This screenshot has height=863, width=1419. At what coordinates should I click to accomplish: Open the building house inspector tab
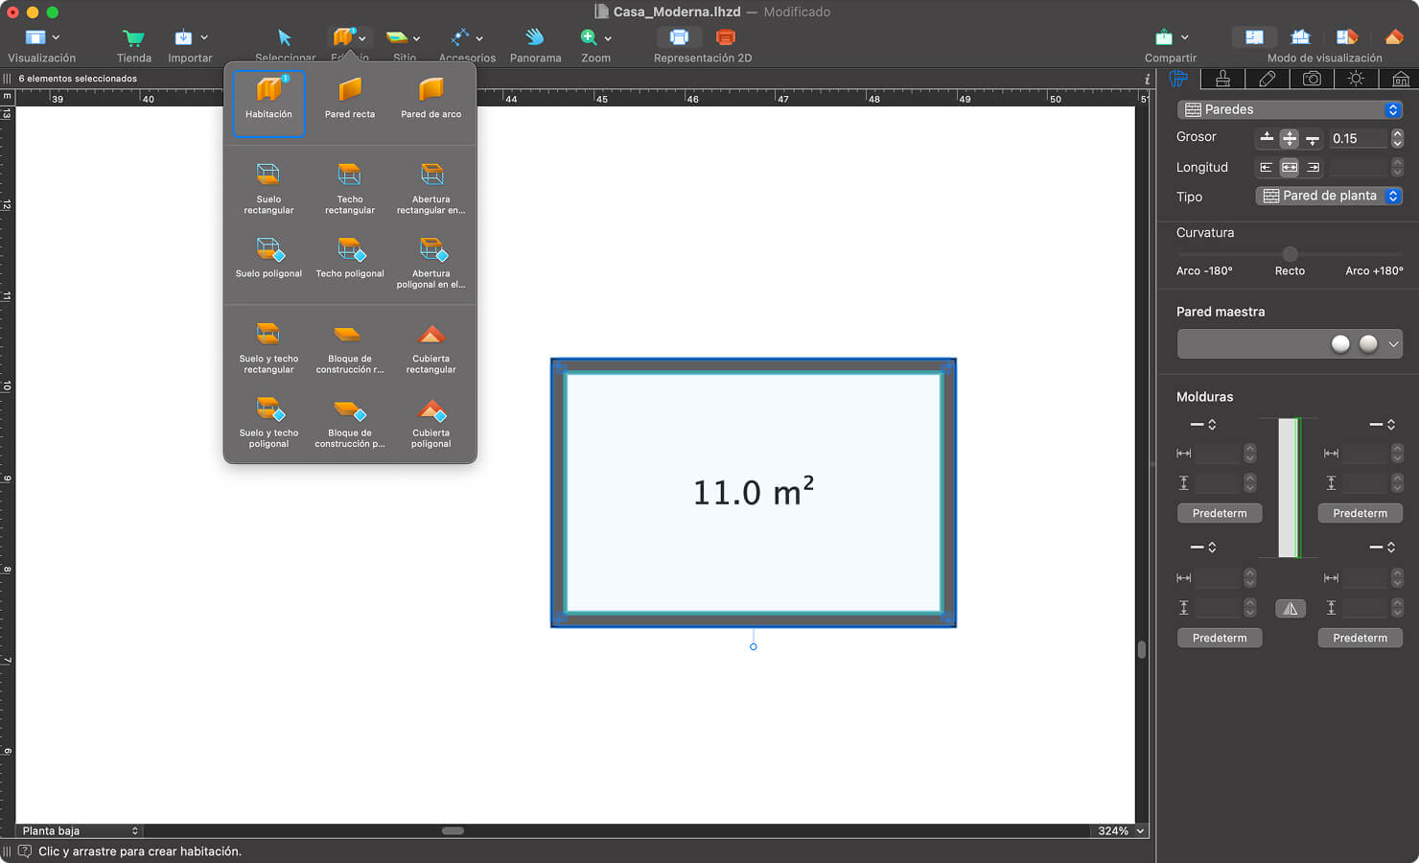1400,79
